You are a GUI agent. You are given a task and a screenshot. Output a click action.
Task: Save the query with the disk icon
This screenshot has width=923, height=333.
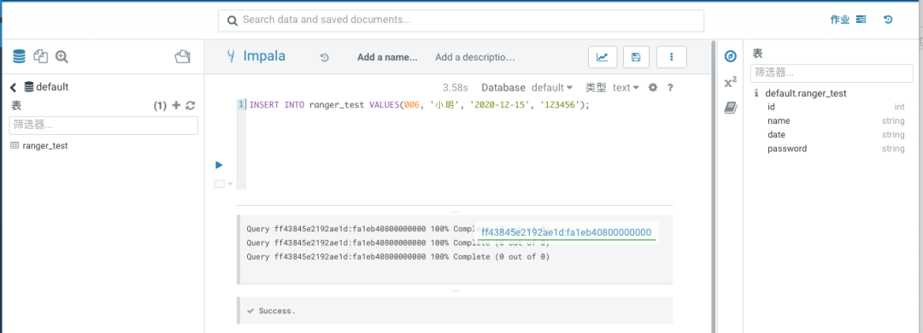click(636, 57)
